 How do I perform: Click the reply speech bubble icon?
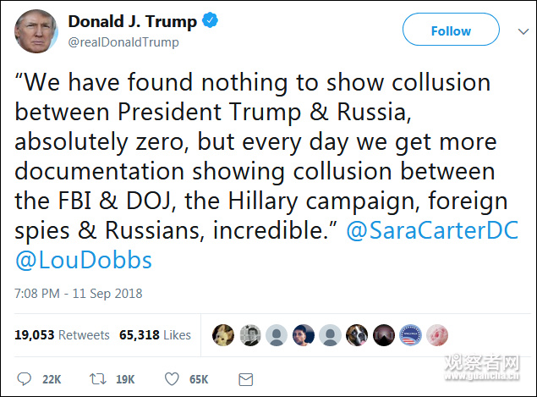tap(24, 378)
